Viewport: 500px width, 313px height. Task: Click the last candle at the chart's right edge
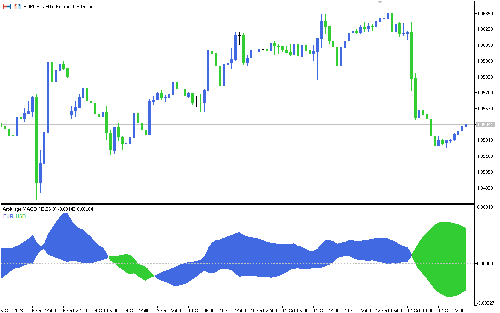[466, 126]
